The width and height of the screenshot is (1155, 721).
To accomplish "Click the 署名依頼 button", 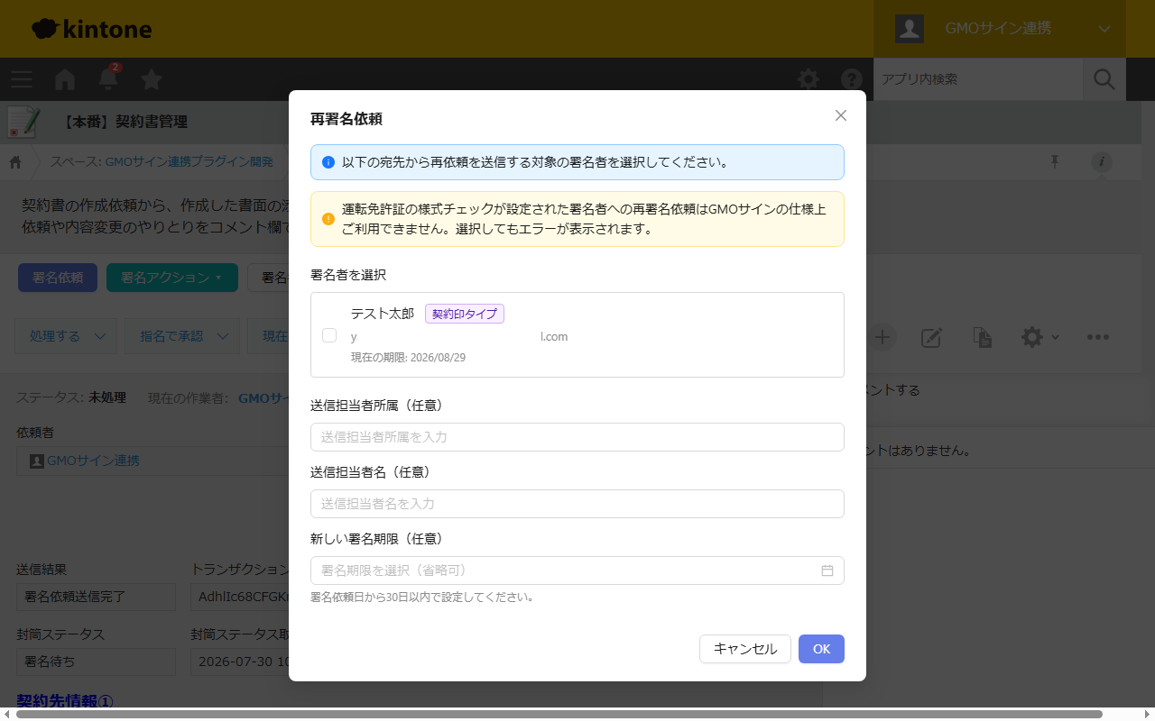I will tap(58, 278).
